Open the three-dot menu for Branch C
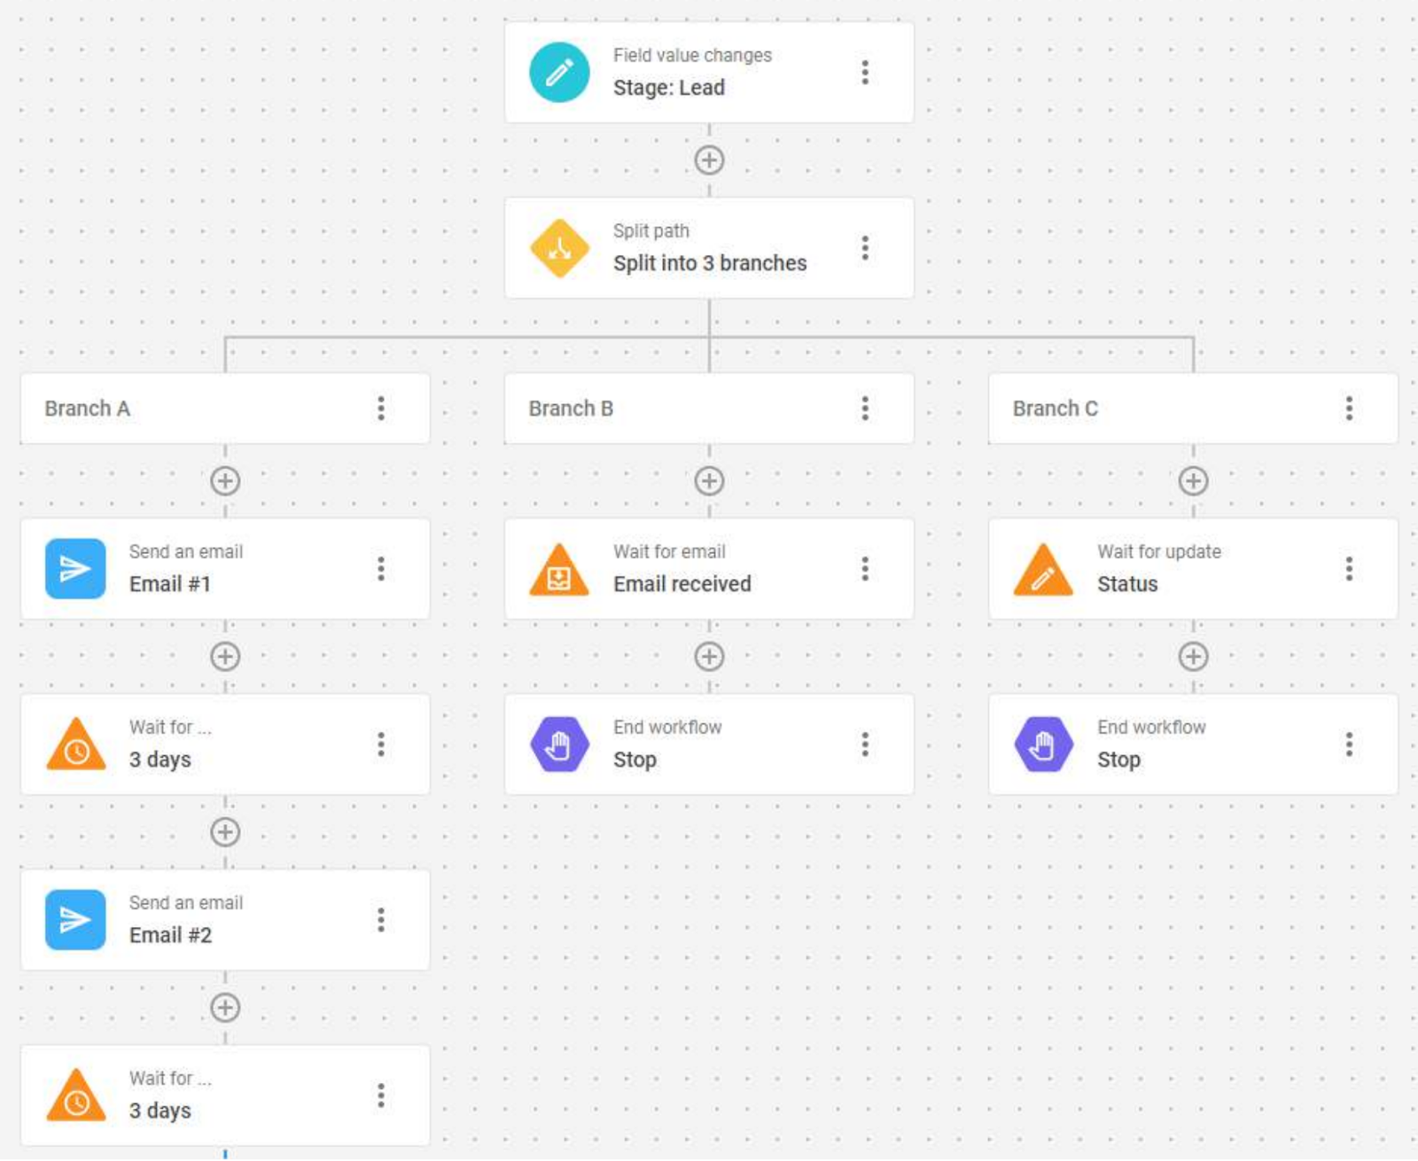The image size is (1418, 1161). coord(1349,409)
